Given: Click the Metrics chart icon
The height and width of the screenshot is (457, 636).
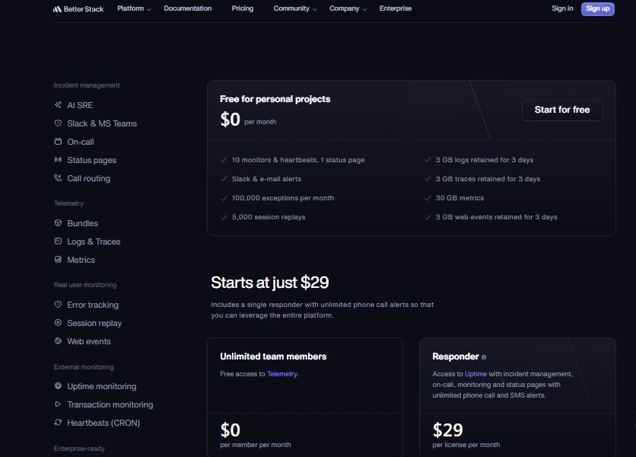Looking at the screenshot, I should (x=58, y=259).
